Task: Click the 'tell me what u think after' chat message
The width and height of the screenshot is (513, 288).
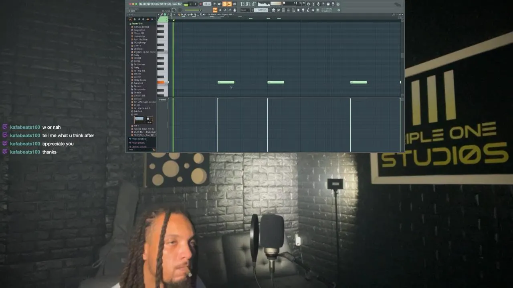Action: click(68, 136)
